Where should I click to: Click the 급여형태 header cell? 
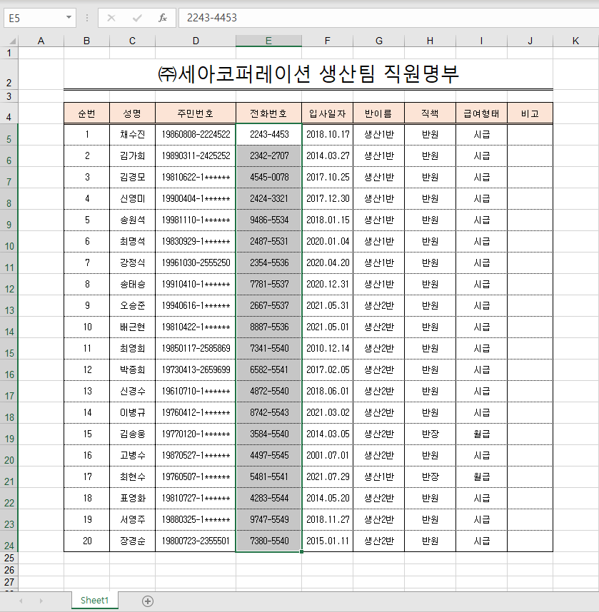[481, 113]
